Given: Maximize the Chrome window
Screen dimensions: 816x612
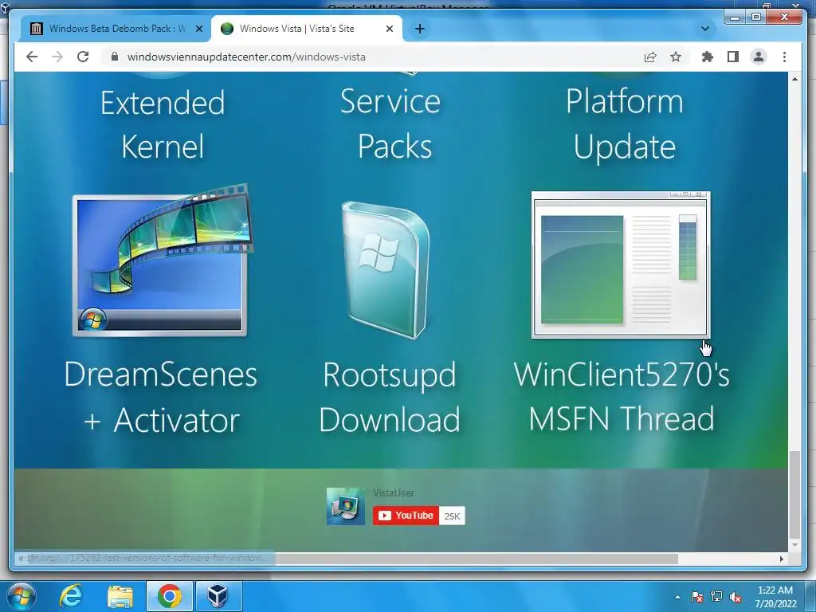Looking at the screenshot, I should coord(756,18).
